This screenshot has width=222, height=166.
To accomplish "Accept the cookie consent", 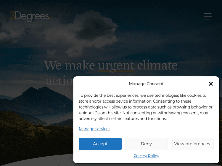I will click(100, 144).
